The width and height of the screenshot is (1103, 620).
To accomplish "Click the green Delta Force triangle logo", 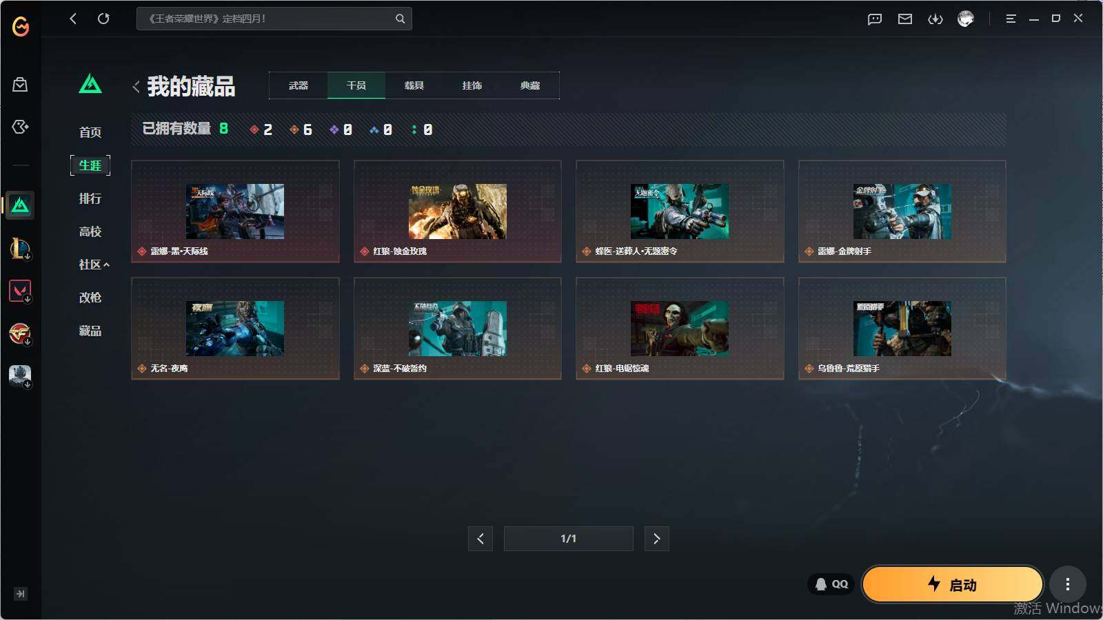I will [x=90, y=84].
